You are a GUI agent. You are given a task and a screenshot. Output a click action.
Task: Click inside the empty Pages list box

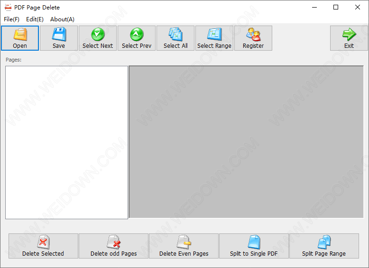(x=66, y=143)
